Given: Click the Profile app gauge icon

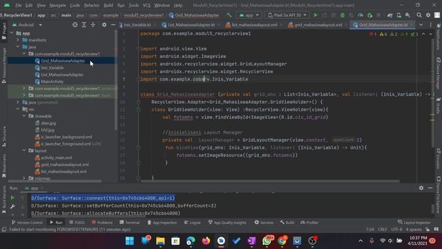Looking at the screenshot, I should click(x=361, y=15).
